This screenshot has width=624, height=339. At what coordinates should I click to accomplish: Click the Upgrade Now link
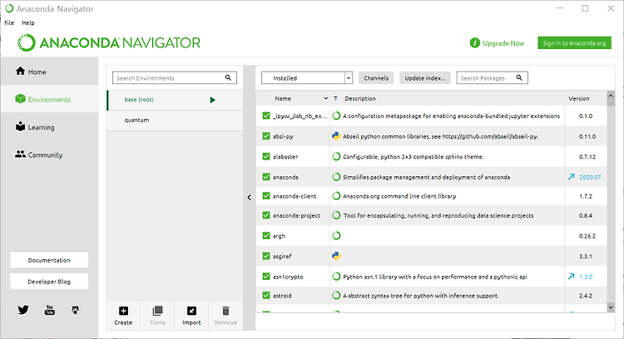pos(503,43)
